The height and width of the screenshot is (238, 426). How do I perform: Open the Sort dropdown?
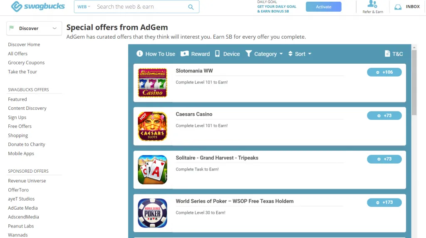coord(300,54)
